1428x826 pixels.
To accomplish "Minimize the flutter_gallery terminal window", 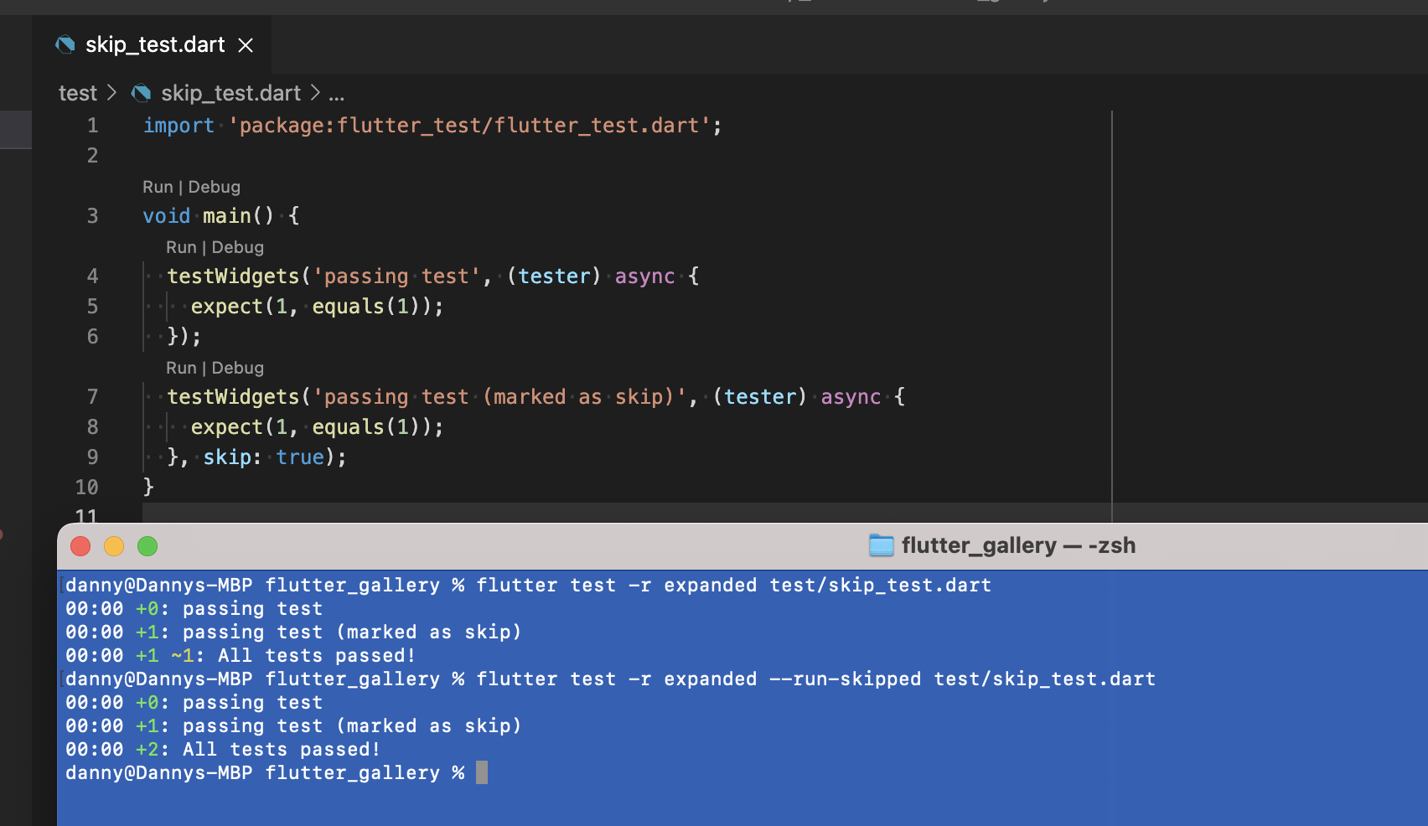I will coord(114,546).
